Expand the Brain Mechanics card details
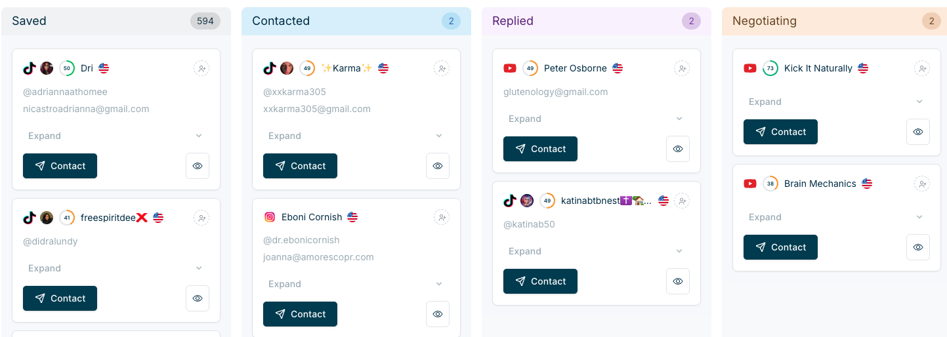This screenshot has height=337, width=947. click(x=836, y=217)
